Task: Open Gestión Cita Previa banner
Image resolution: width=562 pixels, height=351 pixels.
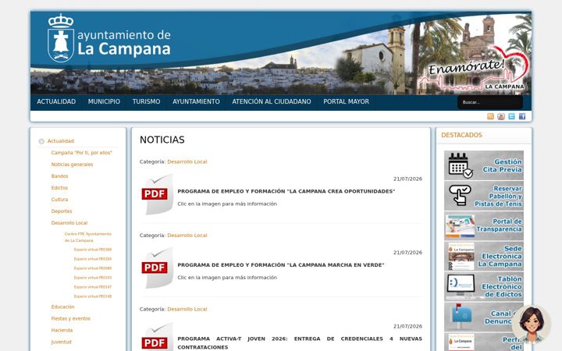Action: 484,165
